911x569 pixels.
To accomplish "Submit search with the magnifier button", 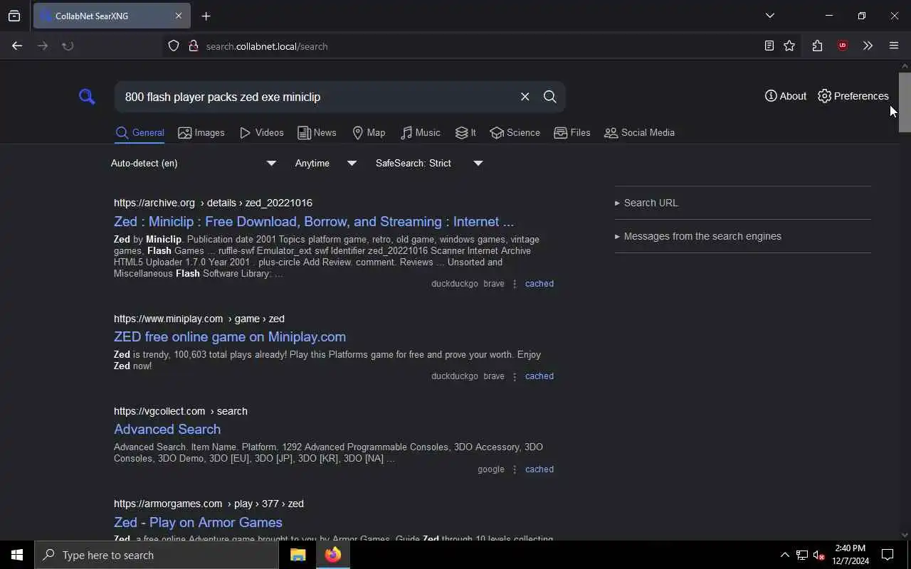I will point(550,97).
